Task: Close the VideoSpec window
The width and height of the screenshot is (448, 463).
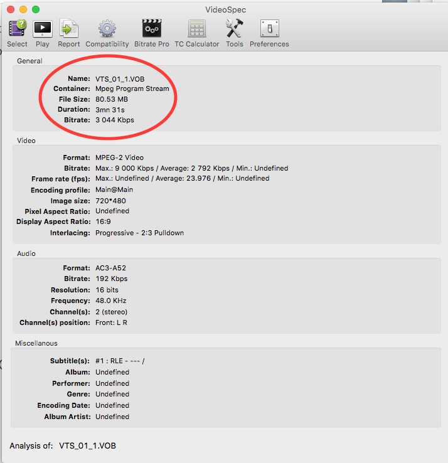Action: coord(11,9)
